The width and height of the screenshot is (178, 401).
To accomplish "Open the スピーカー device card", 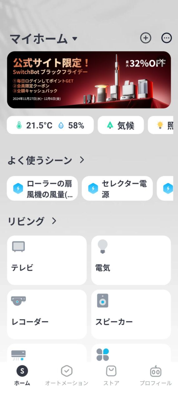I will (x=131, y=314).
